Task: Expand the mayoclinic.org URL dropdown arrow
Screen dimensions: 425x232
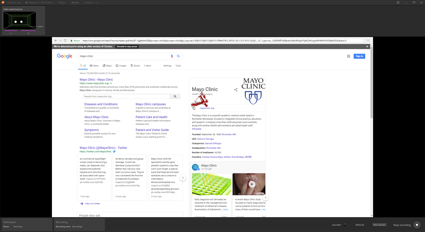Action: point(111,84)
